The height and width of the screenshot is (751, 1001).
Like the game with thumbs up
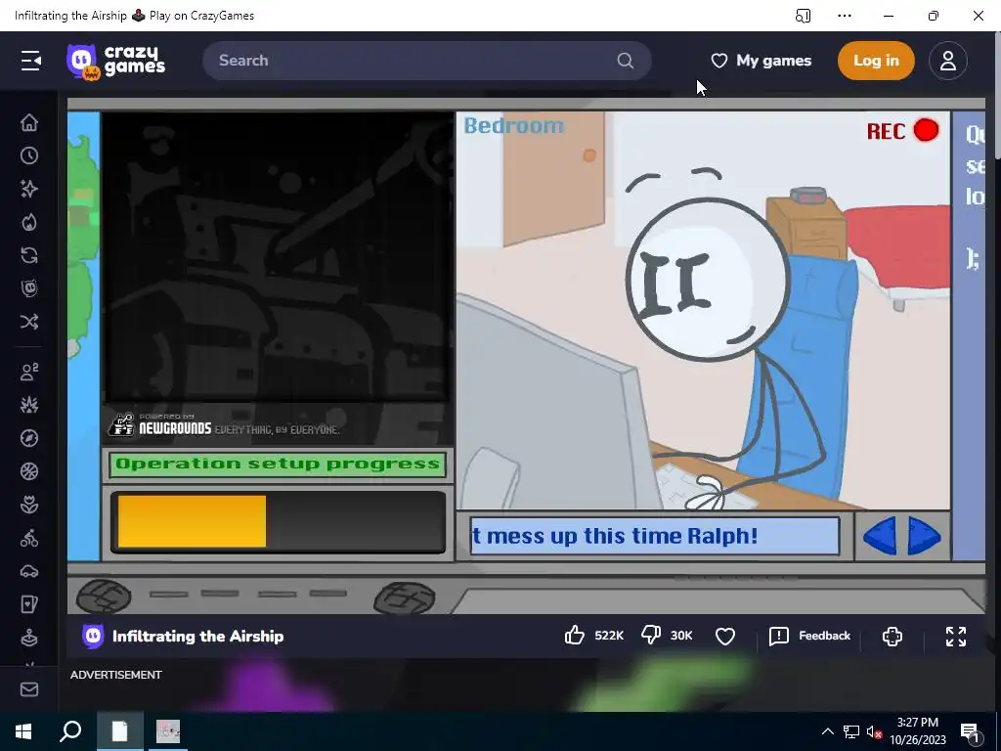[575, 636]
